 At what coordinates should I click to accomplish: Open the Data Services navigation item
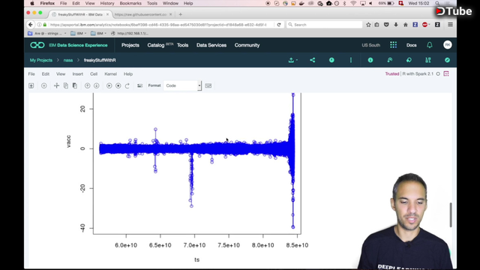tap(211, 45)
